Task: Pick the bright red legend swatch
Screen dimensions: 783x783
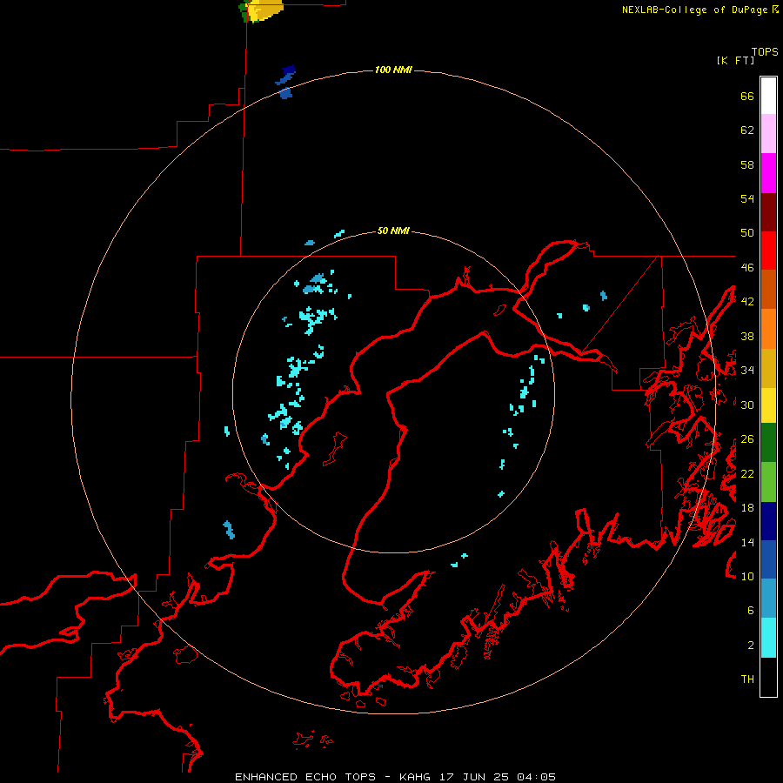Action: pyautogui.click(x=768, y=251)
